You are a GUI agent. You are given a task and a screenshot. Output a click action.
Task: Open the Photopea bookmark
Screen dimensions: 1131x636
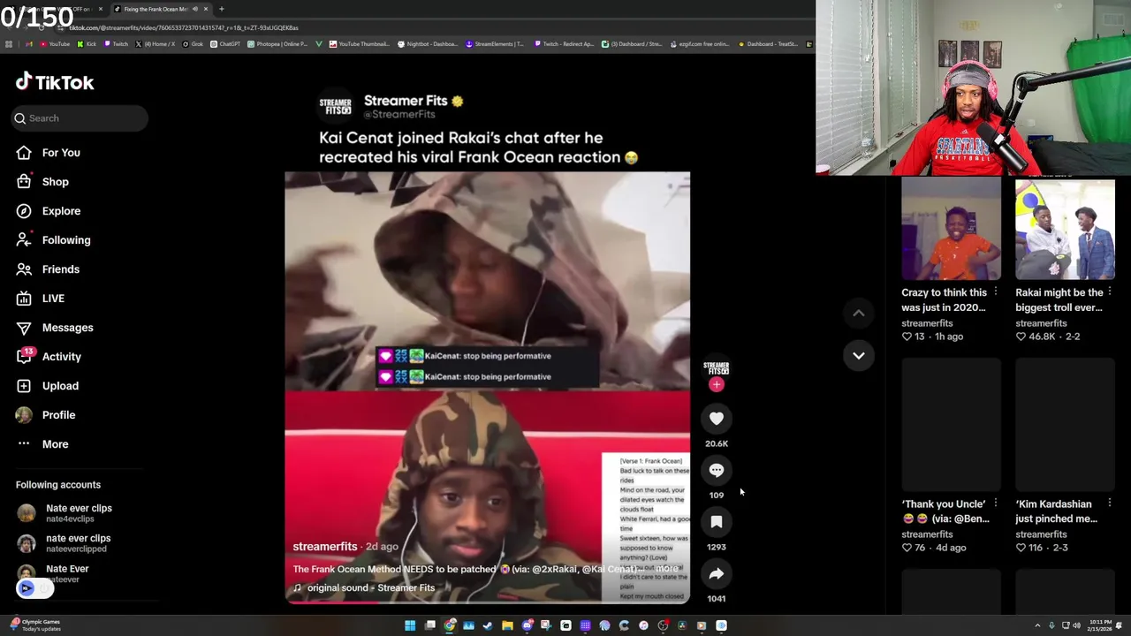(x=277, y=44)
